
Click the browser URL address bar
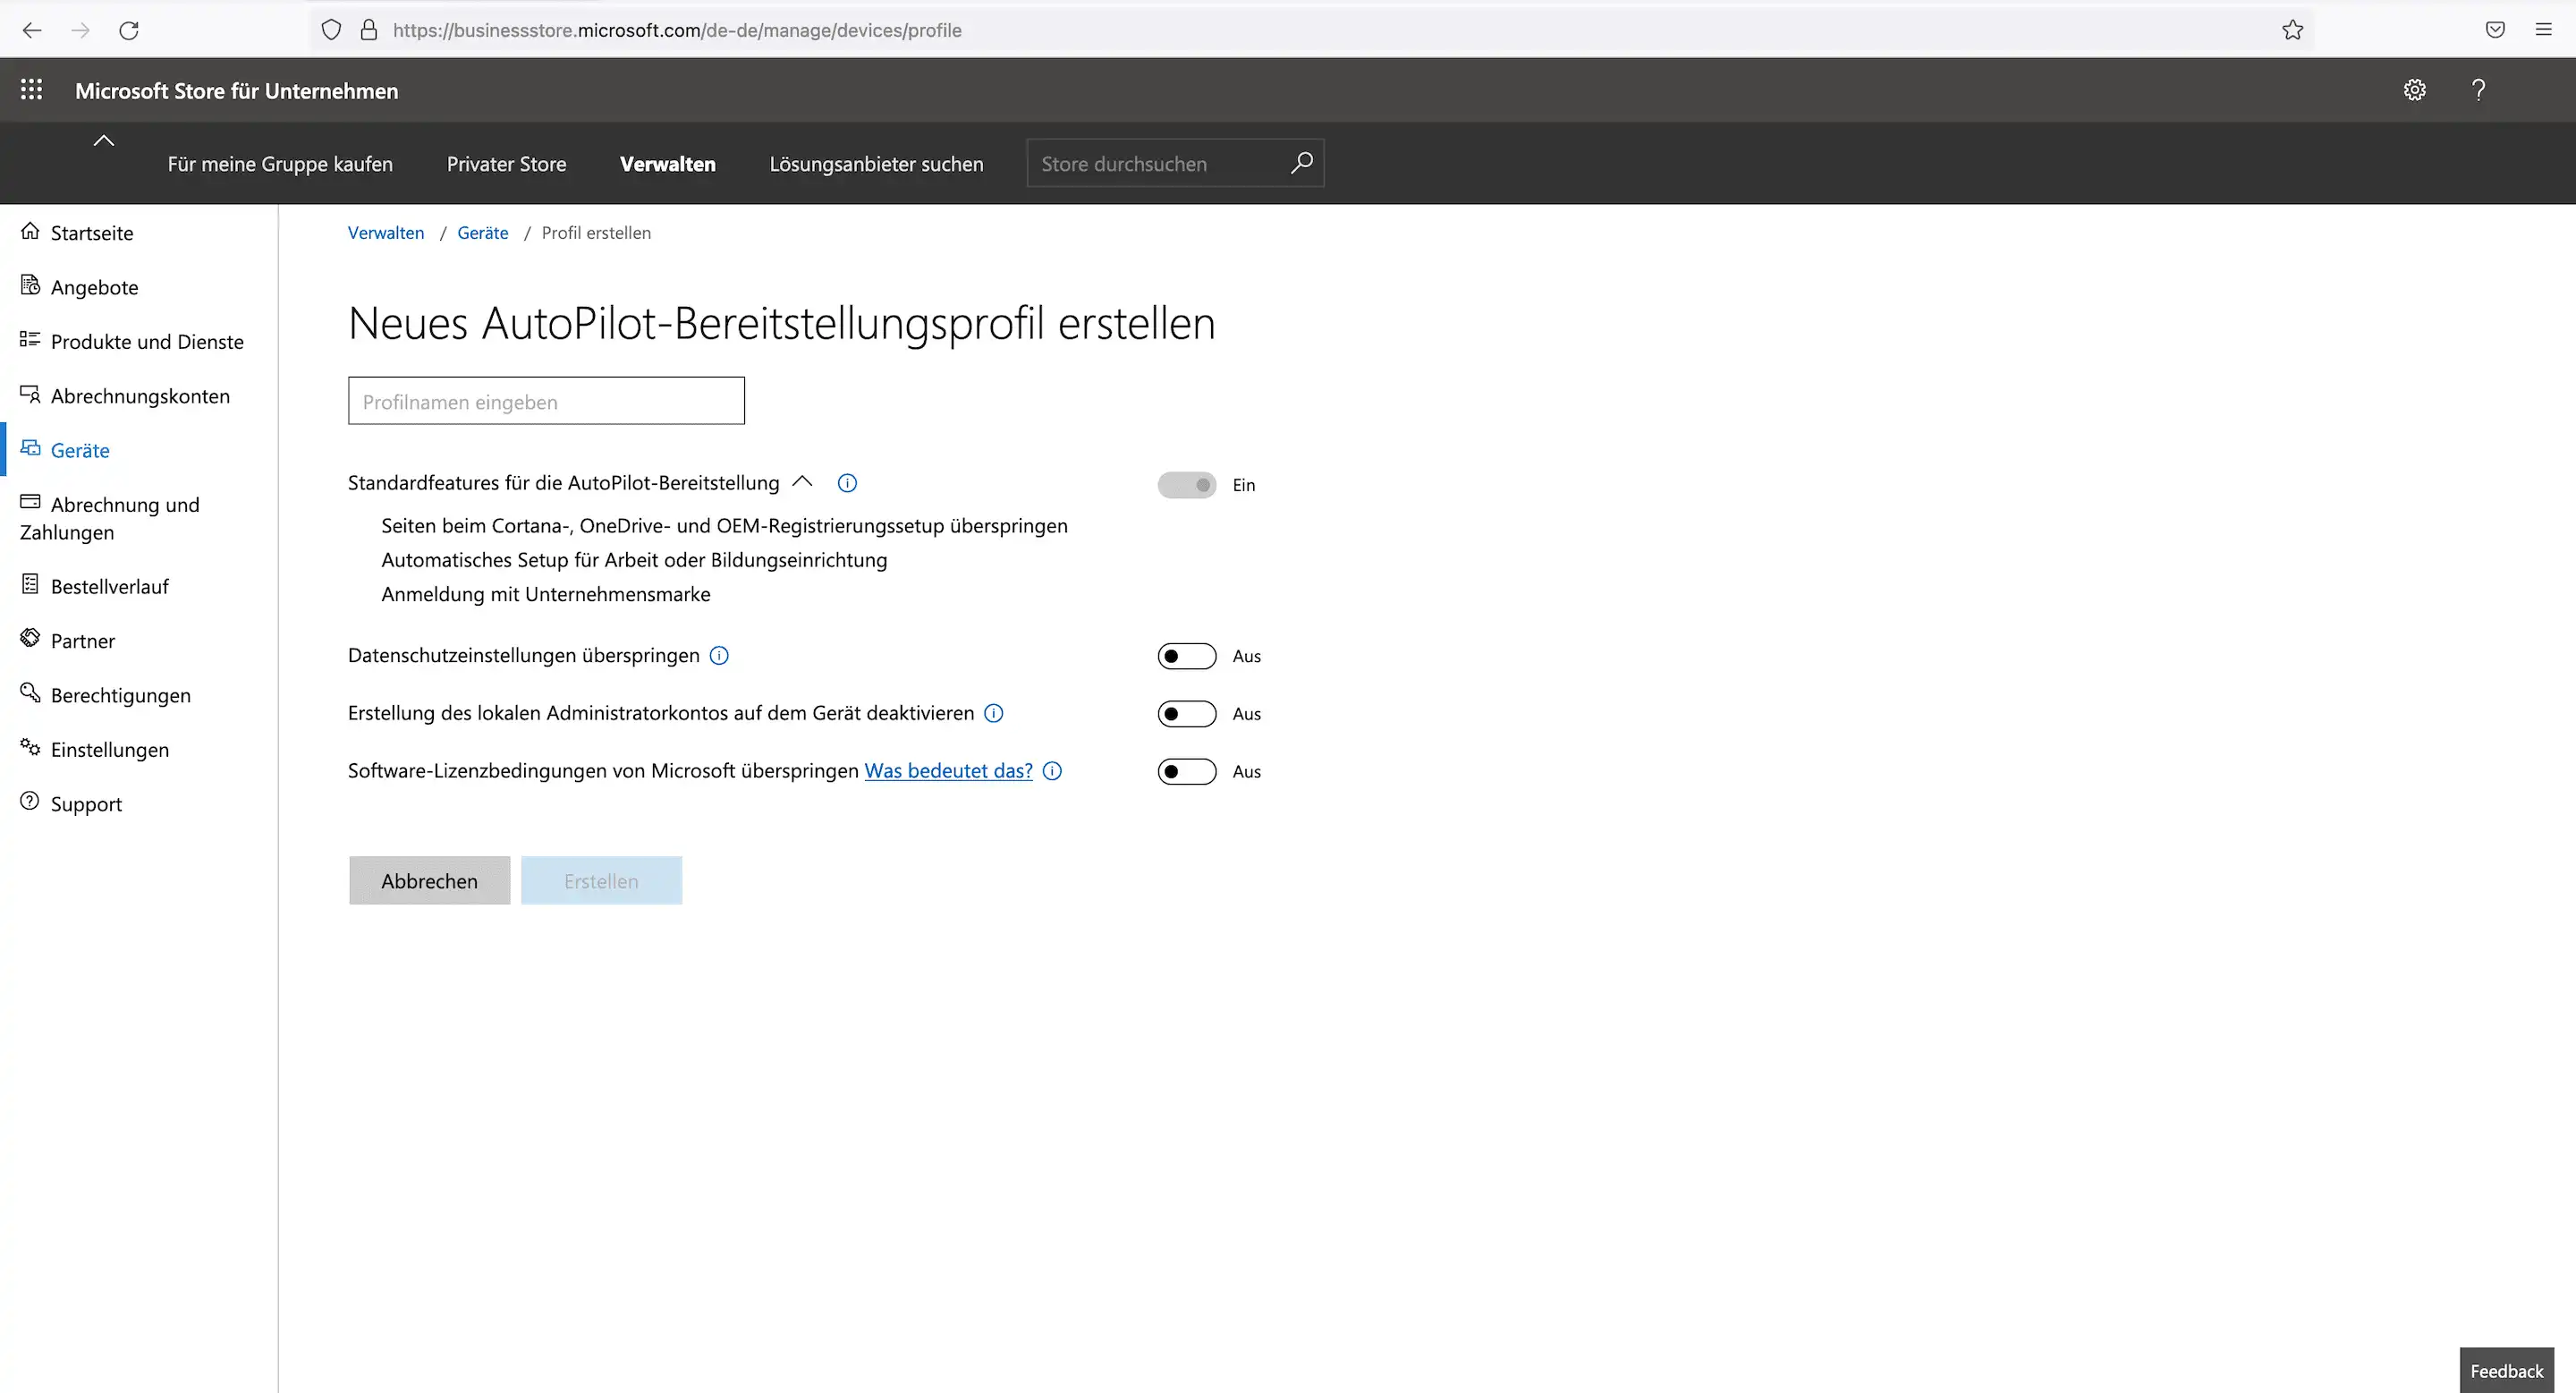1310,30
